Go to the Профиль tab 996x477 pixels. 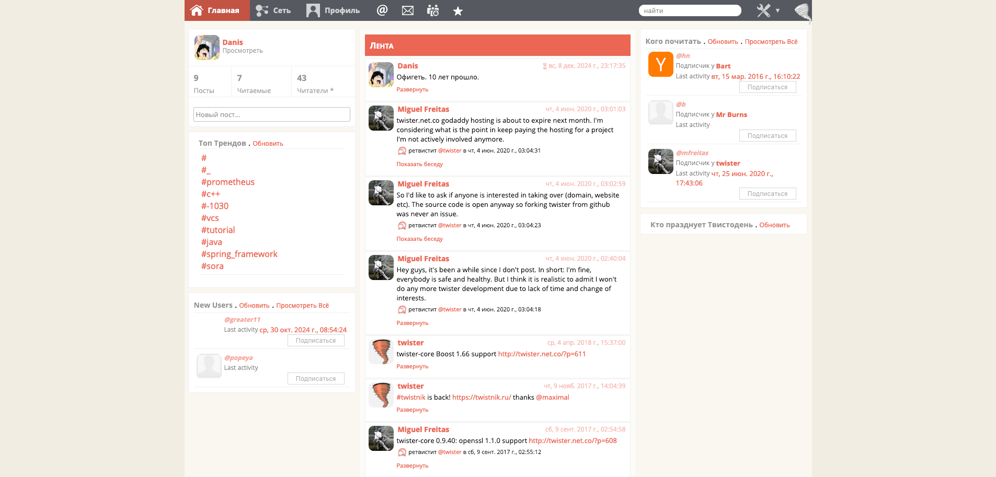click(334, 10)
